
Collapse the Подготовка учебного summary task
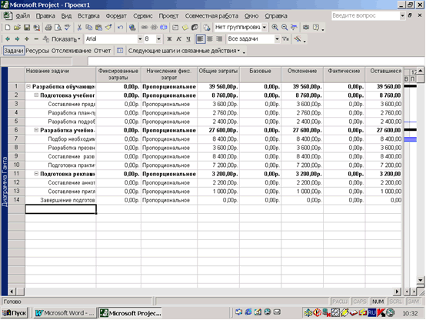[x=36, y=95]
